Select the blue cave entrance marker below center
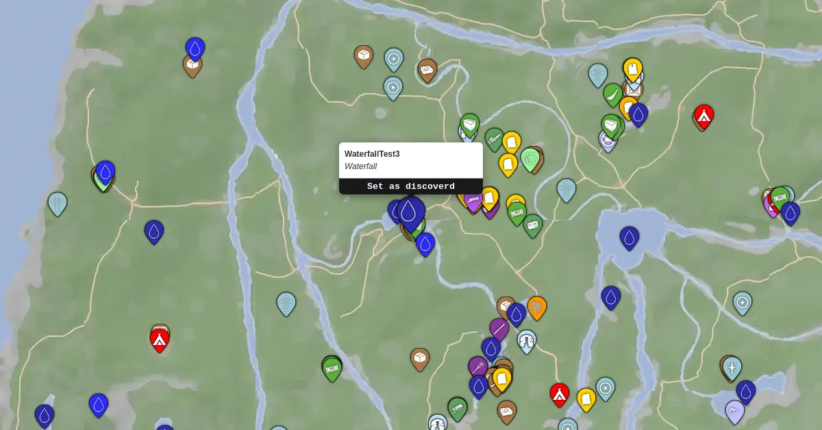 (x=527, y=340)
